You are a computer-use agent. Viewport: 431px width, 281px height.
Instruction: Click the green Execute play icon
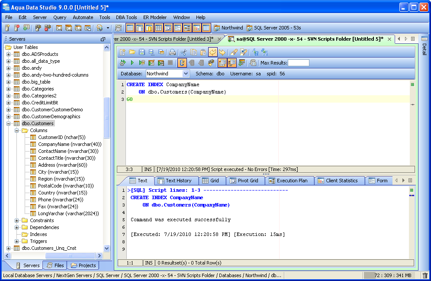pos(132,63)
